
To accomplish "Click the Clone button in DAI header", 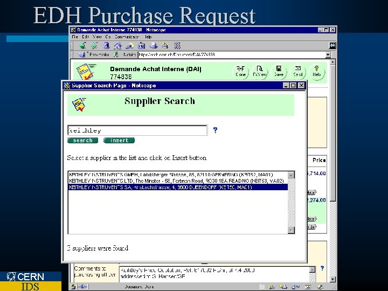I will [x=240, y=71].
